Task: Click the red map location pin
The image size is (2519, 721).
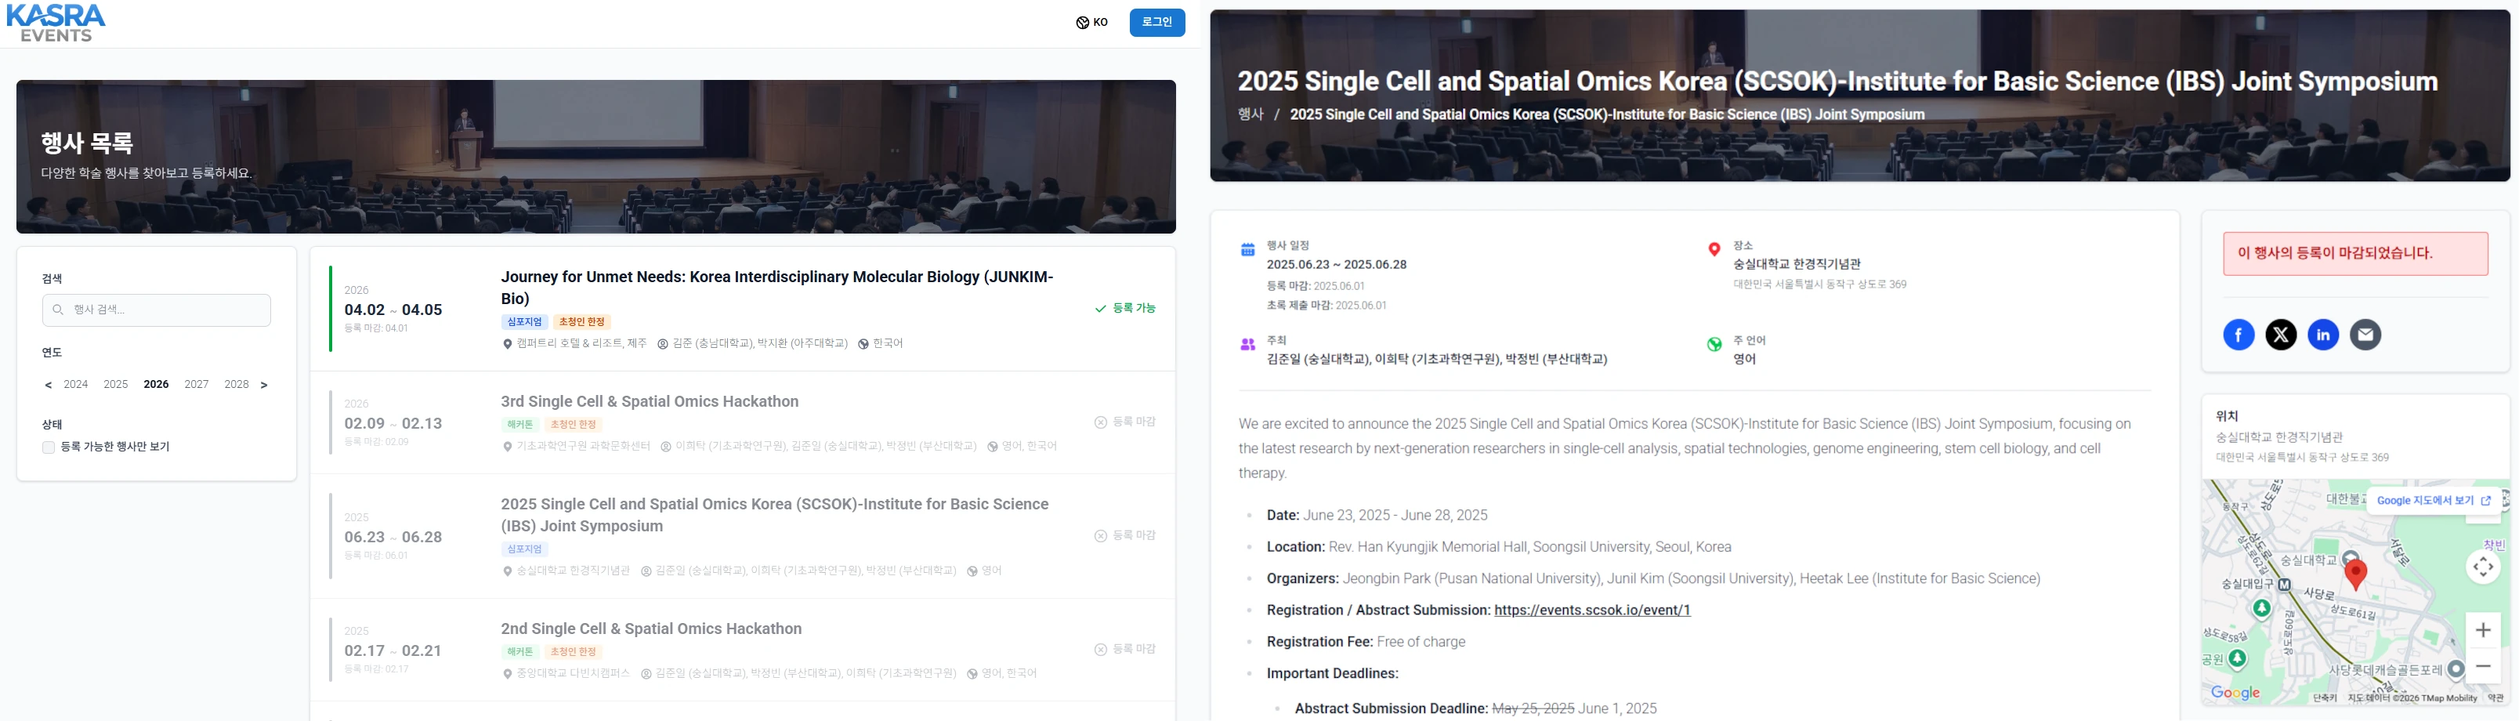Action: pos(2356,574)
